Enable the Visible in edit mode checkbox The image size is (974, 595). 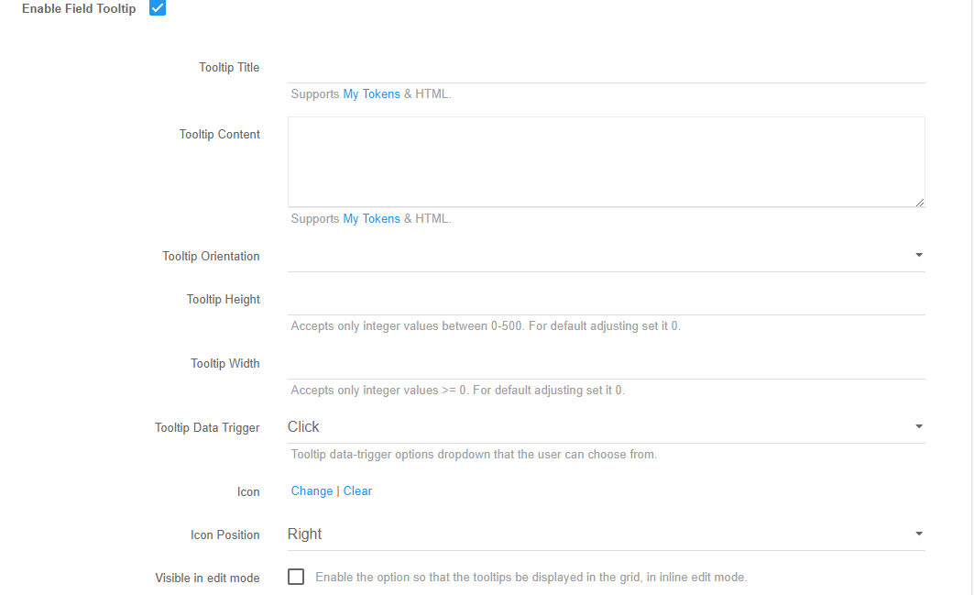296,577
